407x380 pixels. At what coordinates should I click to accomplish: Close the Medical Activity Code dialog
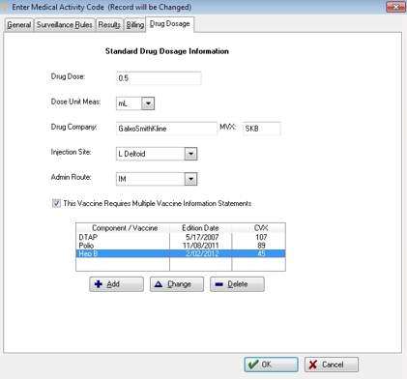tap(395, 7)
